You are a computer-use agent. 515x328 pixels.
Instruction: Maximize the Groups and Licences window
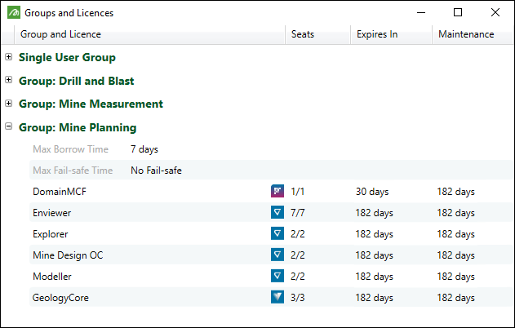tap(458, 13)
